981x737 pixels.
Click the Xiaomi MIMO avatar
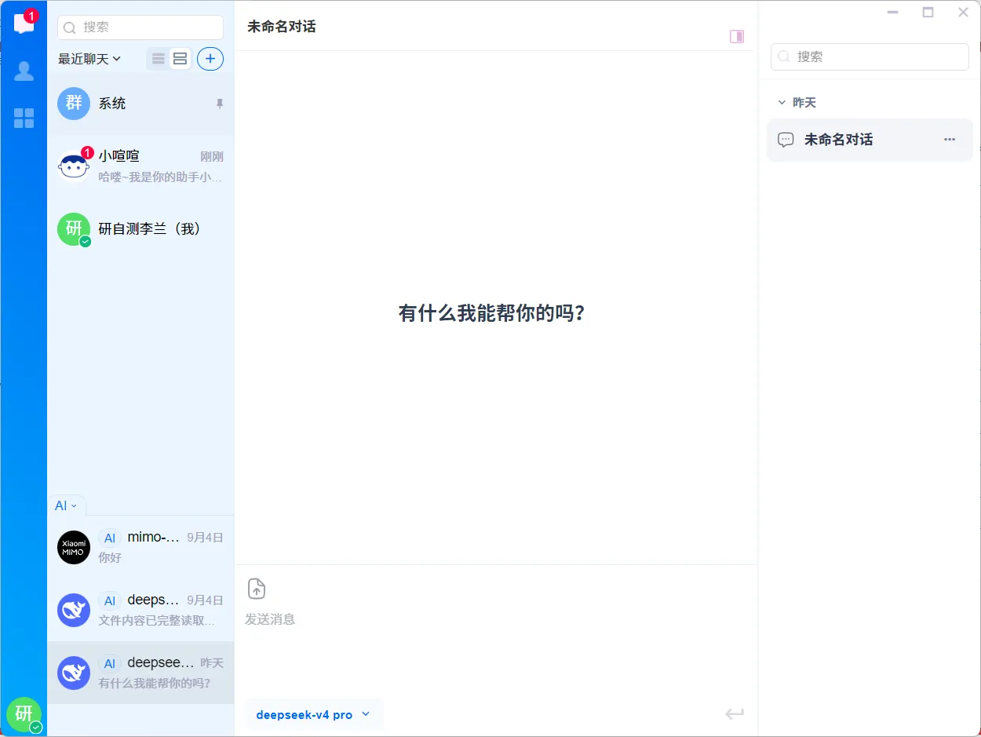pyautogui.click(x=74, y=547)
